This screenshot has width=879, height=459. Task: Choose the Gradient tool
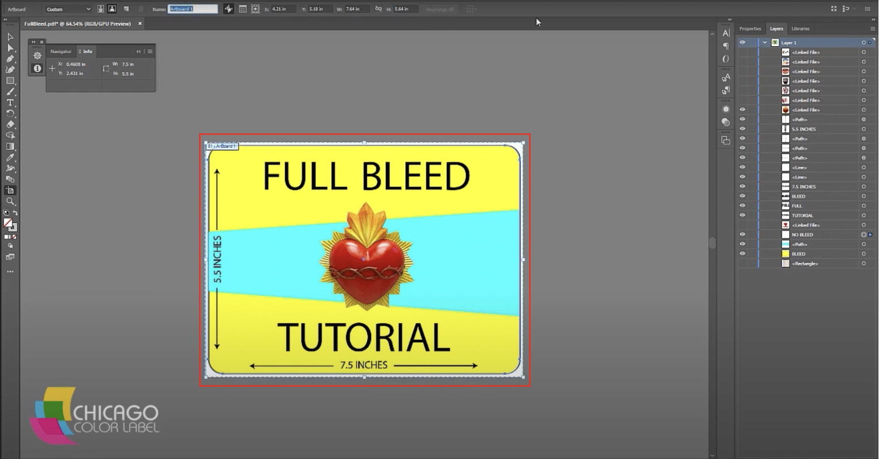[x=10, y=146]
